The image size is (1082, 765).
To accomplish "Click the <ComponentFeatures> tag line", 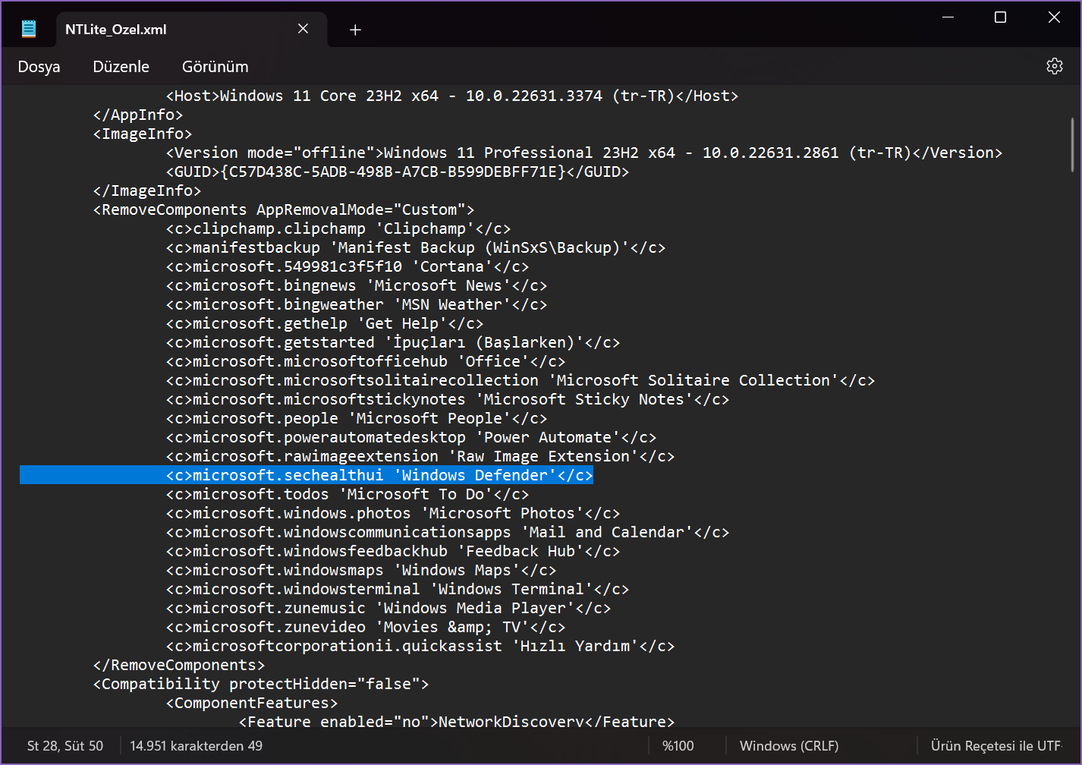I will coord(252,703).
